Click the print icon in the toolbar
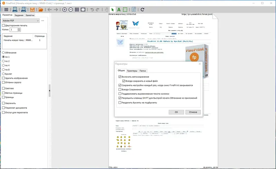Image resolution: width=276 pixels, height=169 pixels. (x=15, y=10)
